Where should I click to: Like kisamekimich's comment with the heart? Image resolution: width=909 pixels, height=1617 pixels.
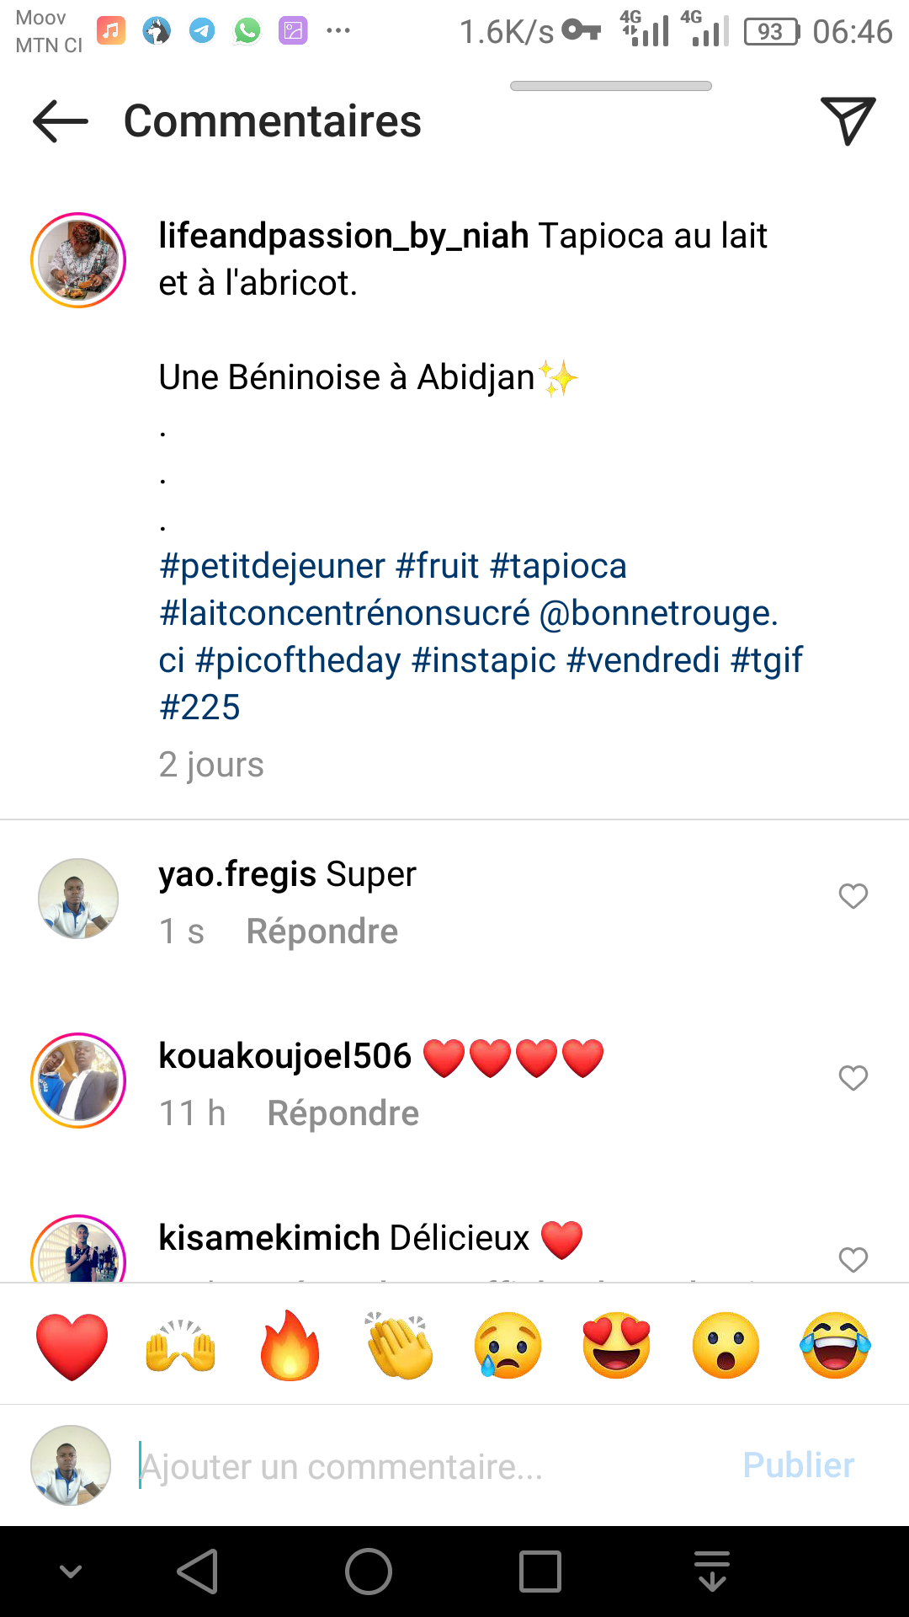pyautogui.click(x=853, y=1260)
